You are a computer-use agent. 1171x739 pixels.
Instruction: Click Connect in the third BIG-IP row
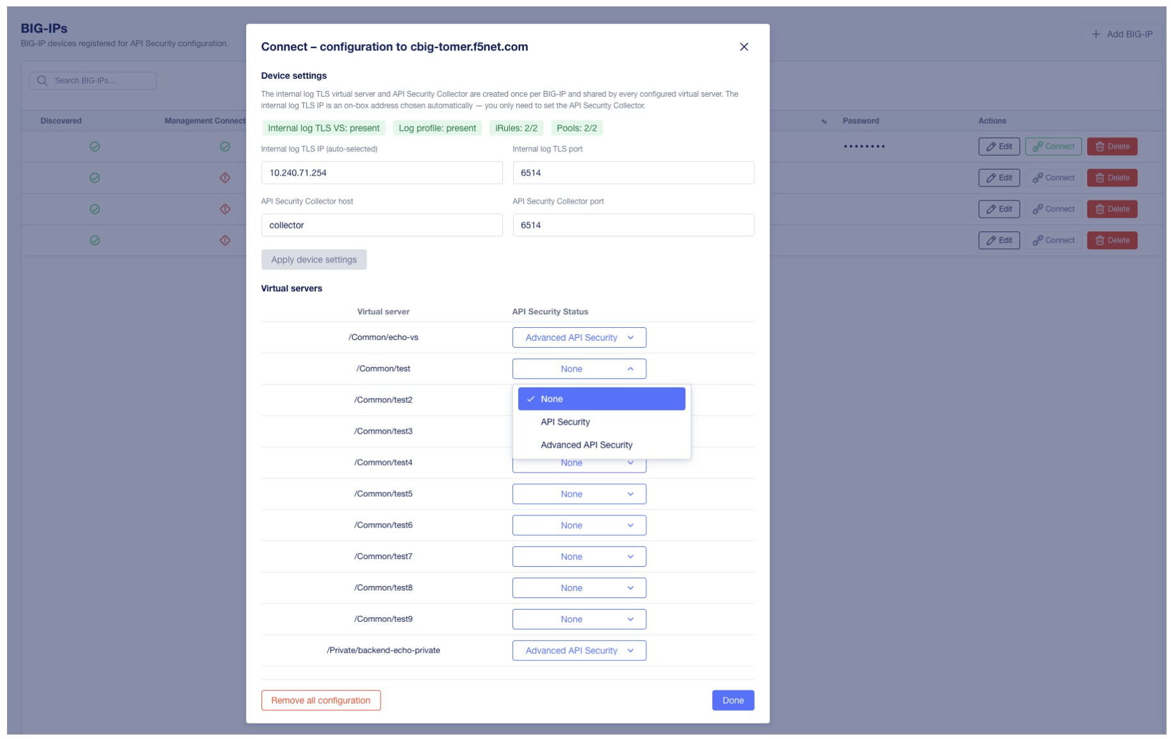(1053, 209)
